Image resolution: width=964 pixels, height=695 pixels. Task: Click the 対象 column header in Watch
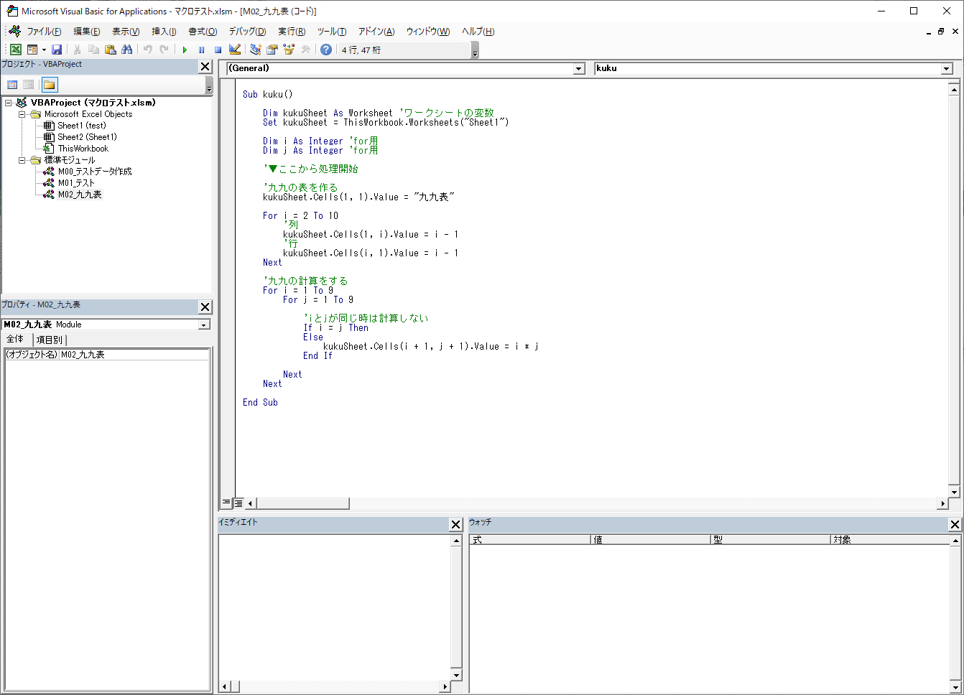(x=891, y=539)
